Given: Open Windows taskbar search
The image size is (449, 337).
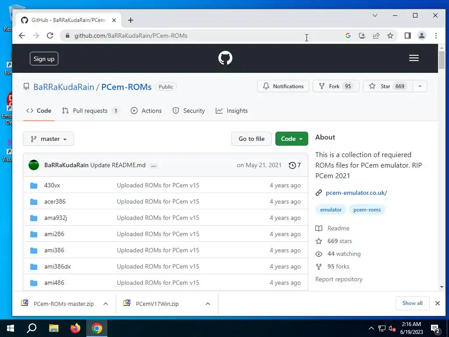Looking at the screenshot, I should [32, 328].
